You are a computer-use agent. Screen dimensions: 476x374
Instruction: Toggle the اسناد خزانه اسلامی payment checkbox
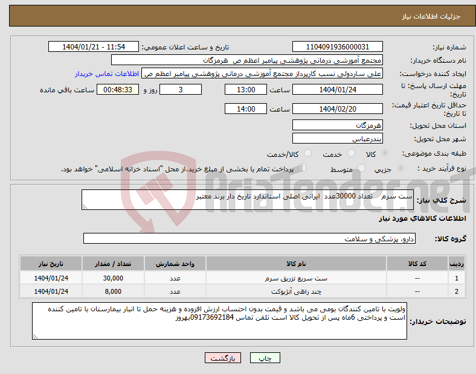(x=303, y=168)
